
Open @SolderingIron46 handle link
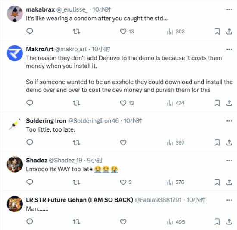coord(93,121)
